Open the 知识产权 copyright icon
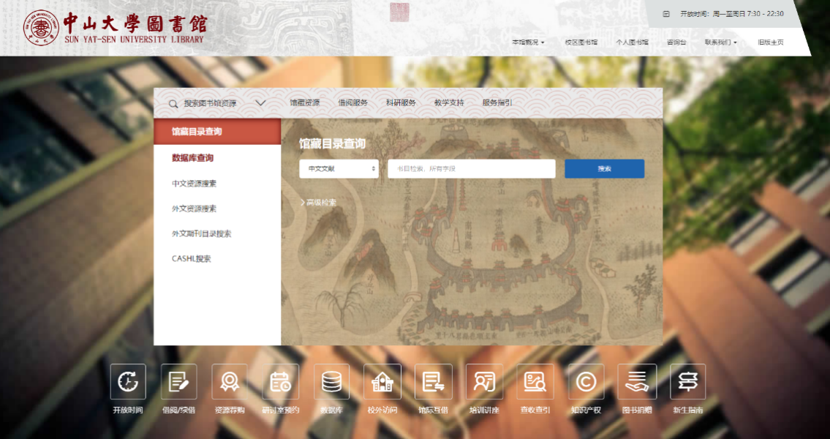This screenshot has height=439, width=830. [586, 381]
